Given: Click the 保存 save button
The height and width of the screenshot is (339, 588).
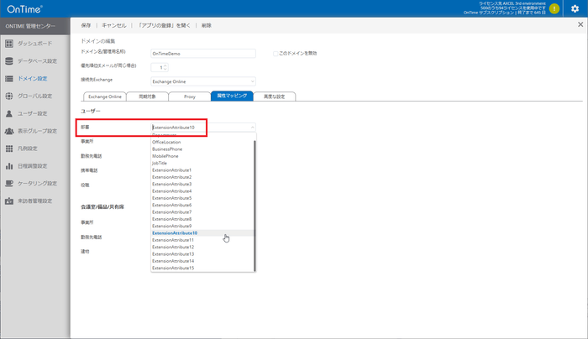Looking at the screenshot, I should (x=87, y=26).
